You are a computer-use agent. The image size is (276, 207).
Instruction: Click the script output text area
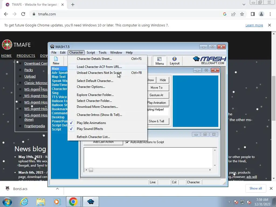(149, 158)
